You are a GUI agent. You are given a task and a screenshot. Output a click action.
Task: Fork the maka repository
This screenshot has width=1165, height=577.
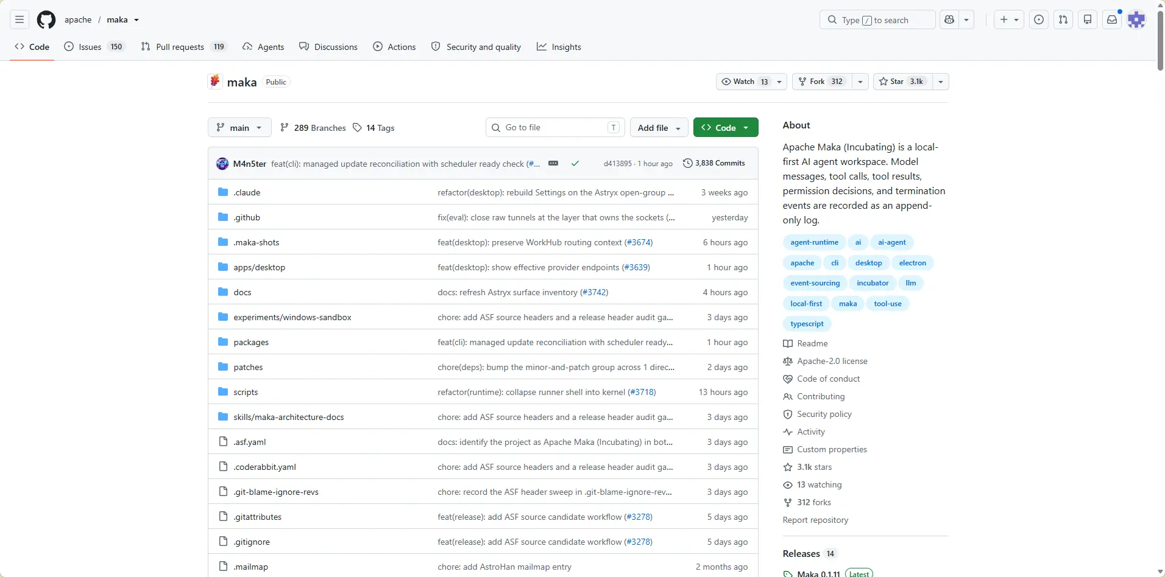point(822,82)
